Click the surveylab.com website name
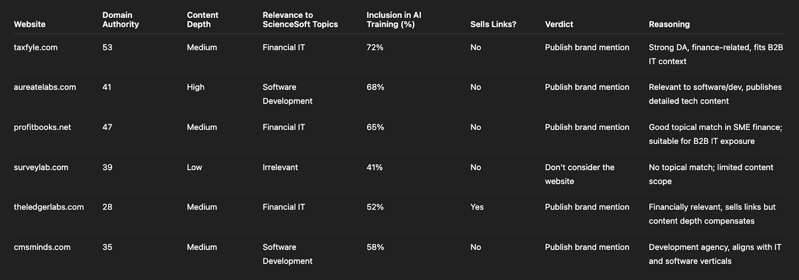 pos(41,167)
